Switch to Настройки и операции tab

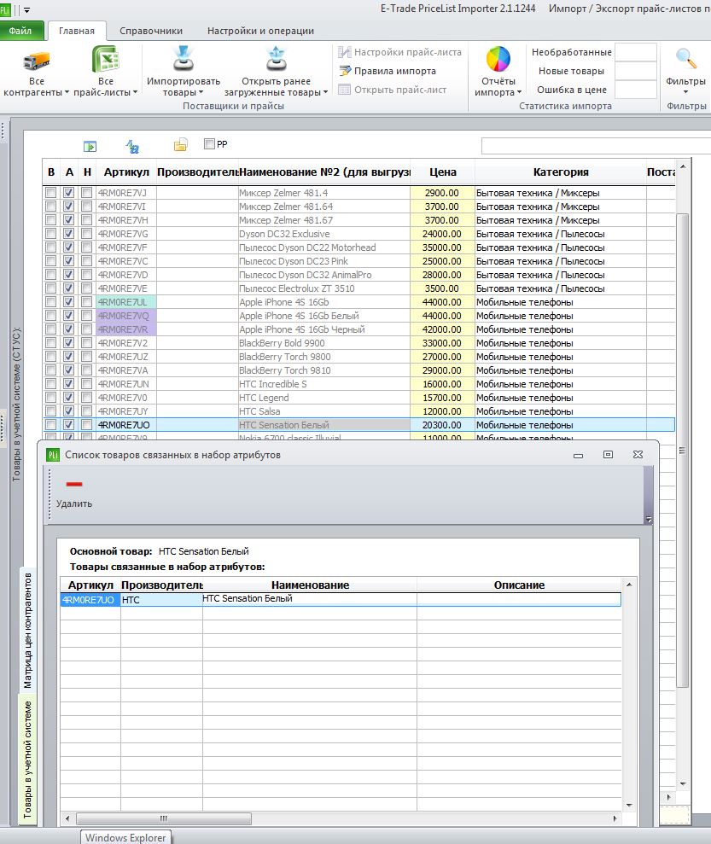pyautogui.click(x=260, y=31)
